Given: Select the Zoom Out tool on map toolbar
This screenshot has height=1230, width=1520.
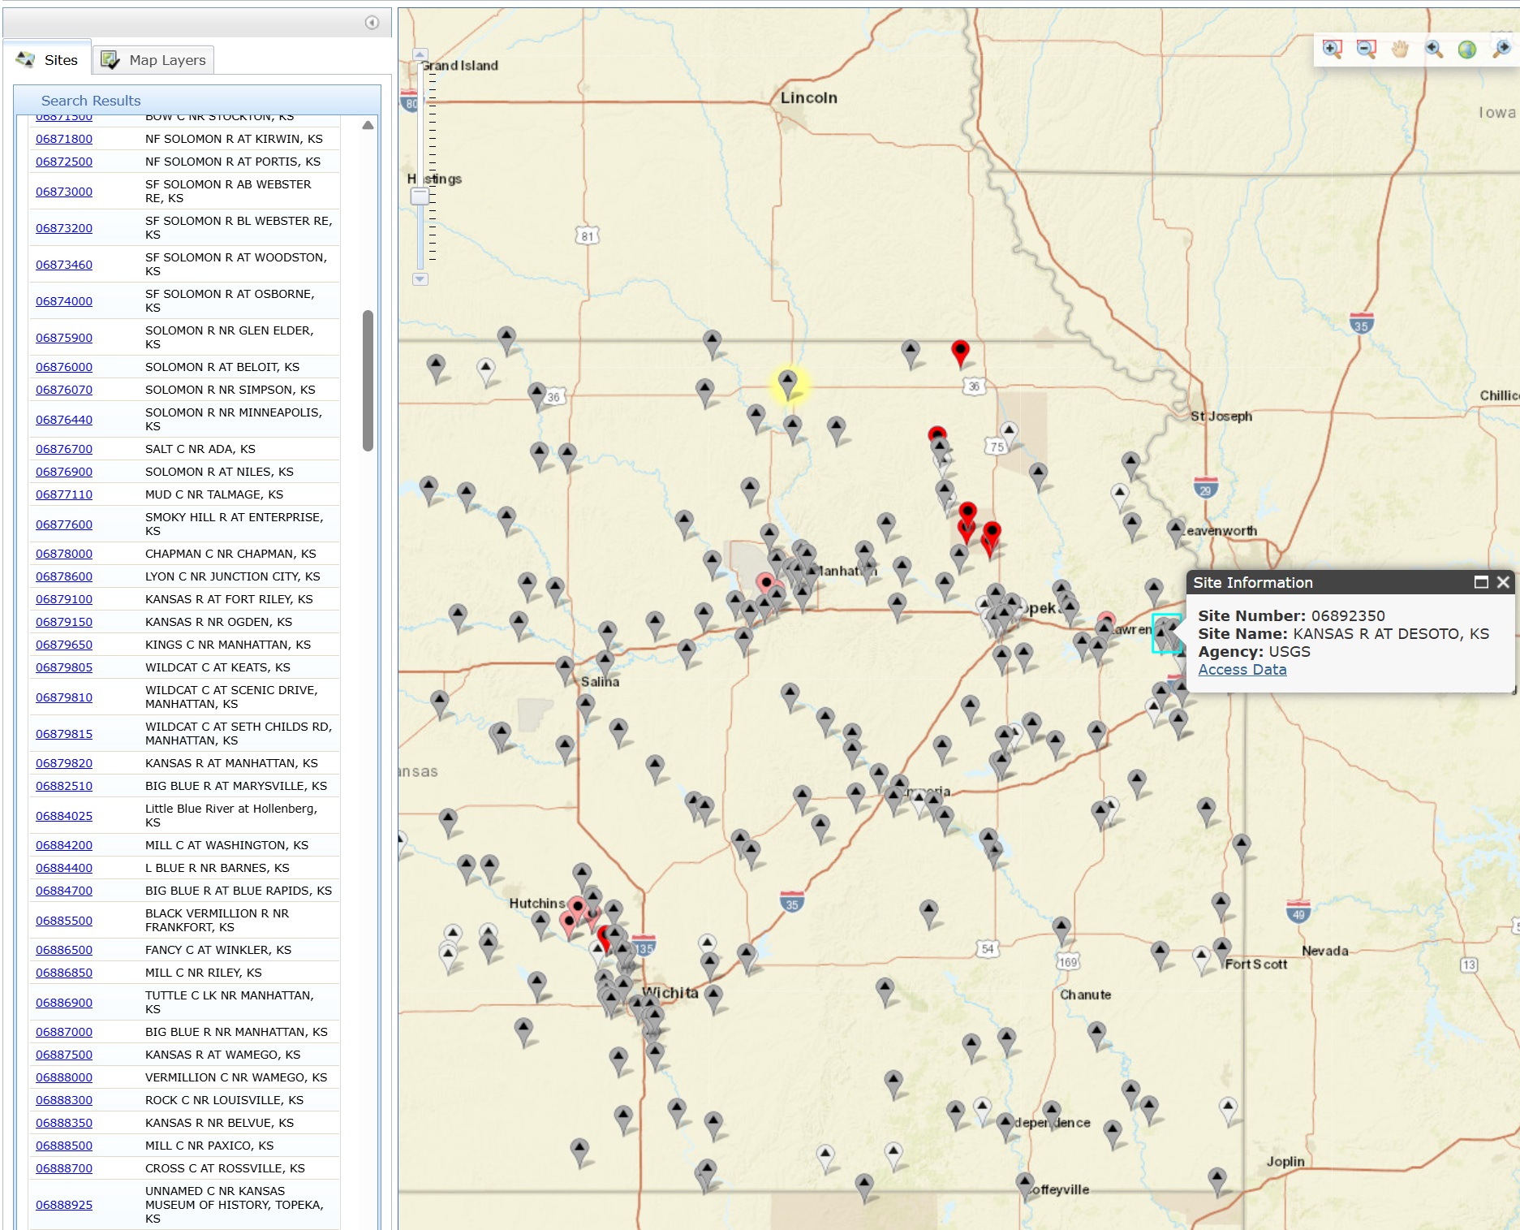Looking at the screenshot, I should (1366, 49).
